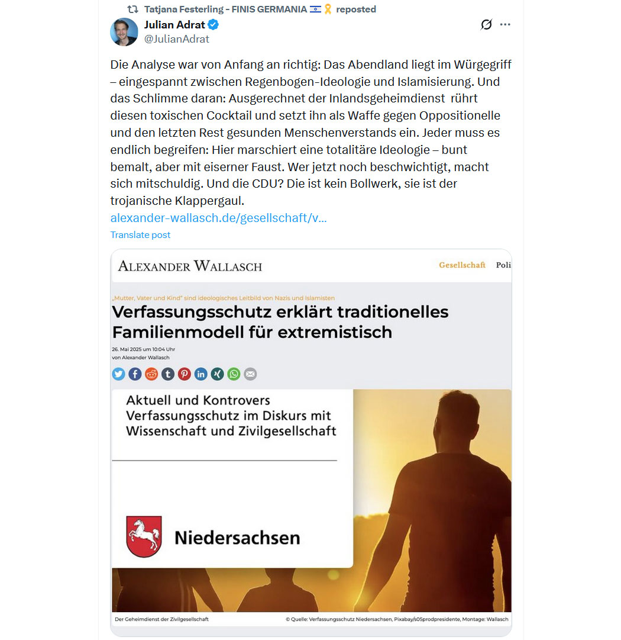Click the Niedersachsen coat of arms image
The image size is (621, 640).
[144, 536]
